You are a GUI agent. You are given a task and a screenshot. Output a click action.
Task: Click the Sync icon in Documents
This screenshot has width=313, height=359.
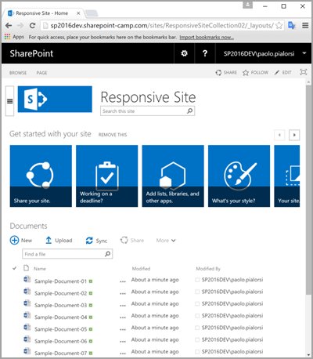tap(89, 241)
